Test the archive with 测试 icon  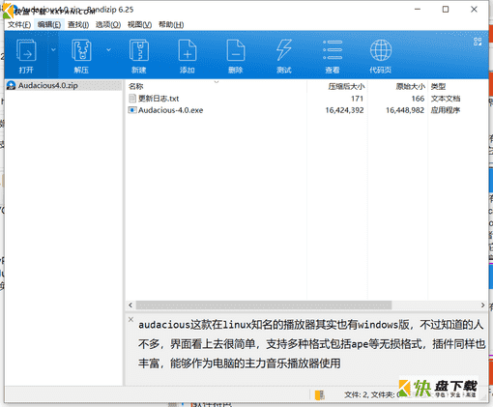[x=284, y=55]
